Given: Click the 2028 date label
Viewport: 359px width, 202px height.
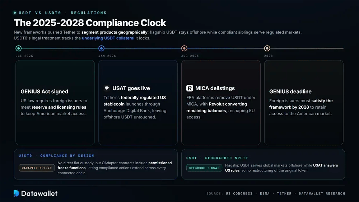Looking at the screenshot, I should pos(268,56).
